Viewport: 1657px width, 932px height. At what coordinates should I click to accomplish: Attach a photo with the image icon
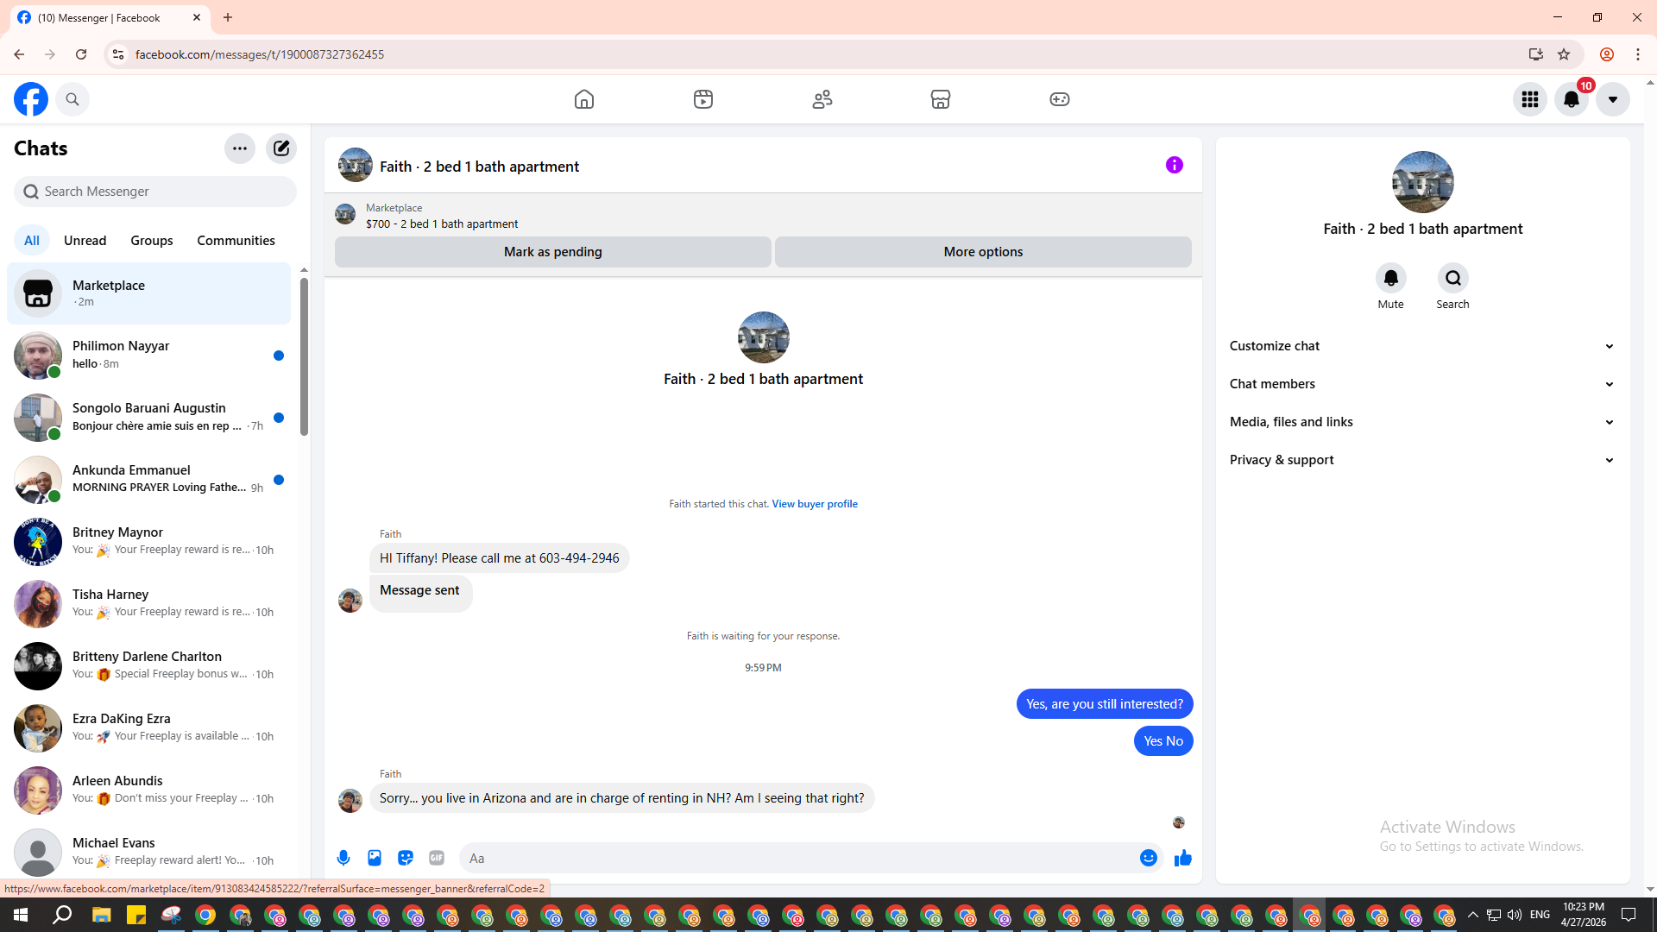[x=375, y=858]
